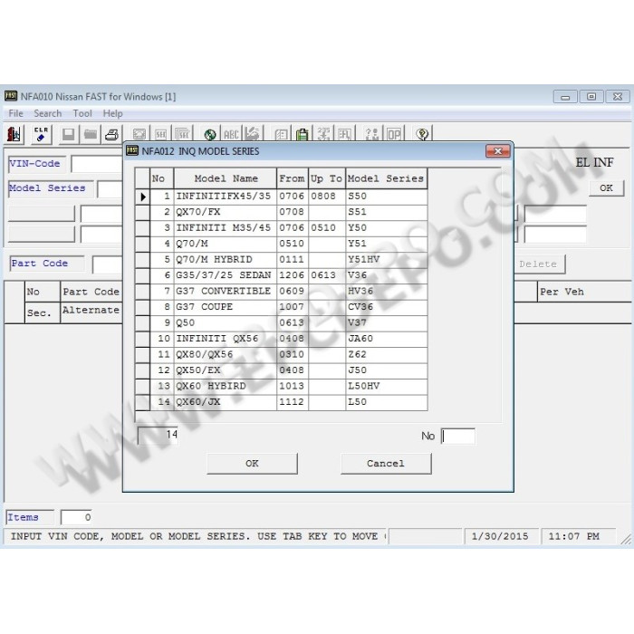The image size is (634, 634).
Task: Click the exit door toolbar icon
Action: (14, 134)
